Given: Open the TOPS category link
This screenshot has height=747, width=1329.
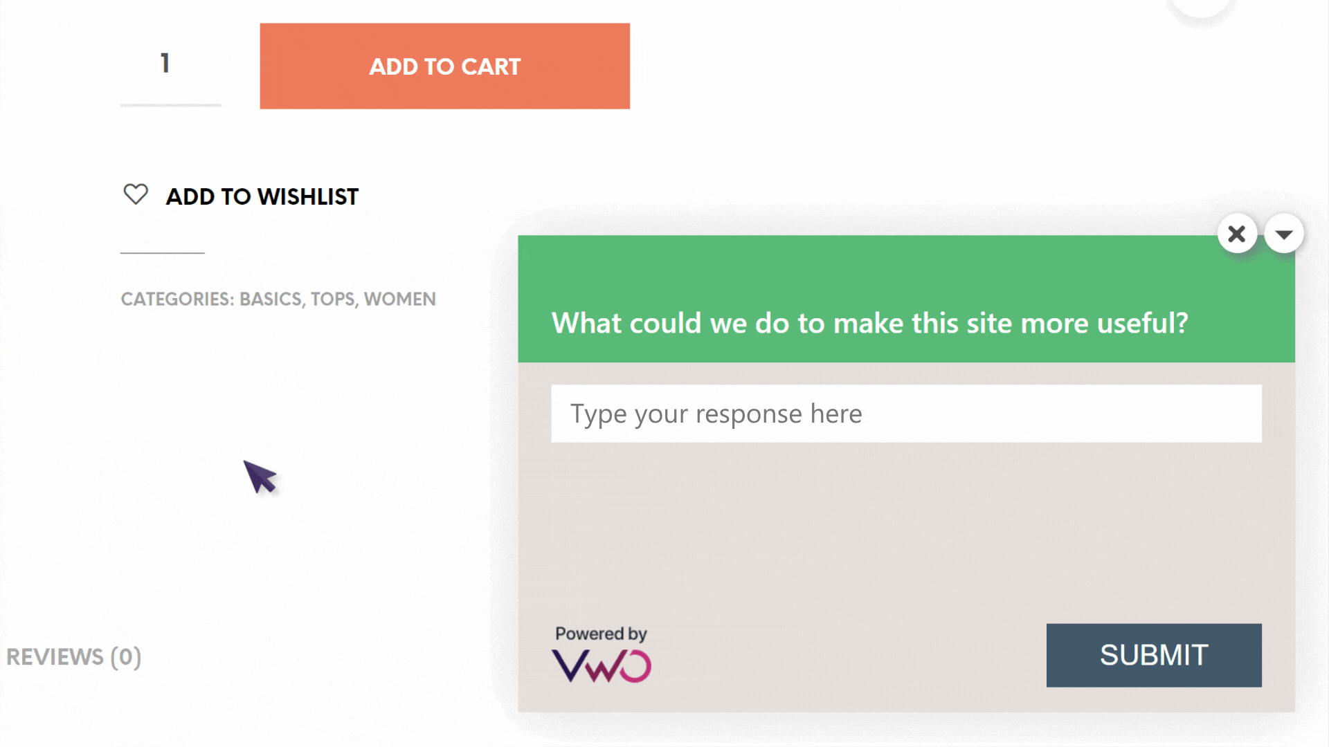Looking at the screenshot, I should tap(333, 299).
